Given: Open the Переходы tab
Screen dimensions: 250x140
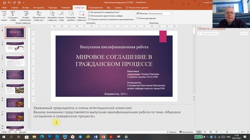Looking at the screenshot, I should (53, 7).
